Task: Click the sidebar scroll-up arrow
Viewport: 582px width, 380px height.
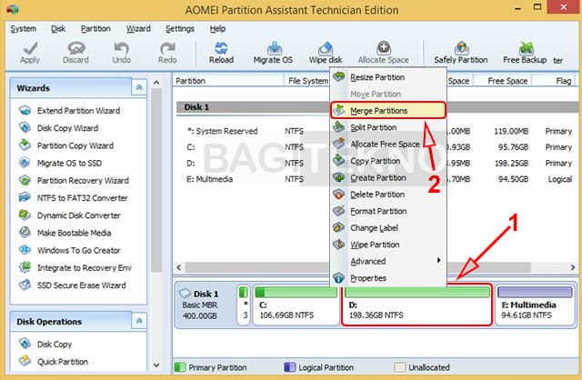Action: [156, 83]
